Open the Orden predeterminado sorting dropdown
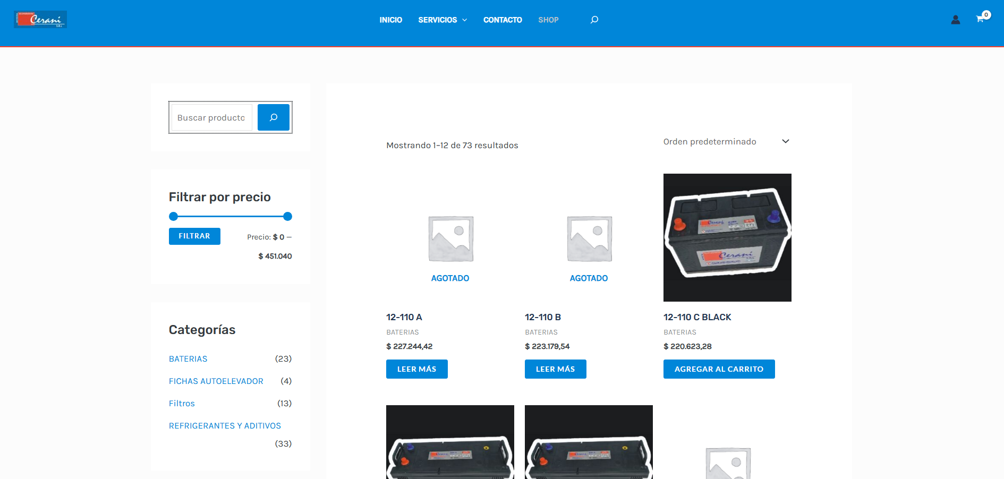Viewport: 1004px width, 479px height. point(726,142)
